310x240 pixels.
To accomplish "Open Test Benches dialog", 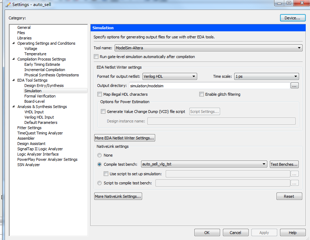I will [x=284, y=164].
